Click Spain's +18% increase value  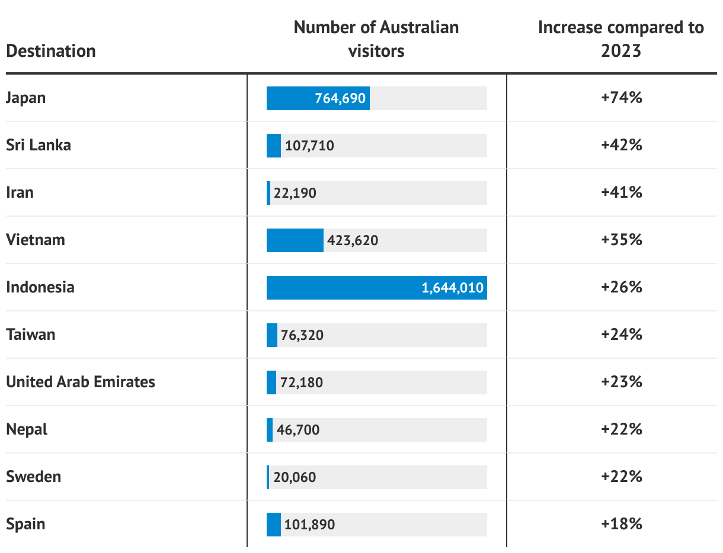pos(621,524)
